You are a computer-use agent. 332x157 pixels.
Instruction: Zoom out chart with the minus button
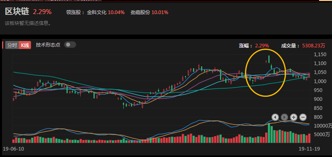pyautogui.click(x=303, y=117)
